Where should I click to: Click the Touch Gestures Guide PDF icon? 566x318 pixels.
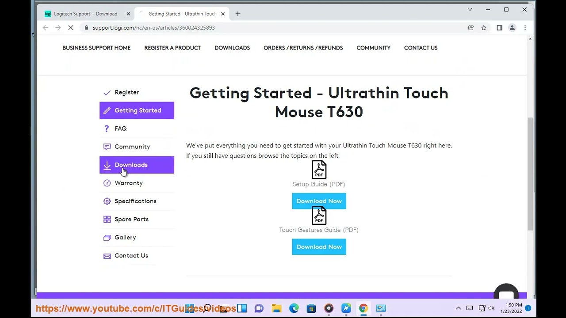[x=319, y=216]
